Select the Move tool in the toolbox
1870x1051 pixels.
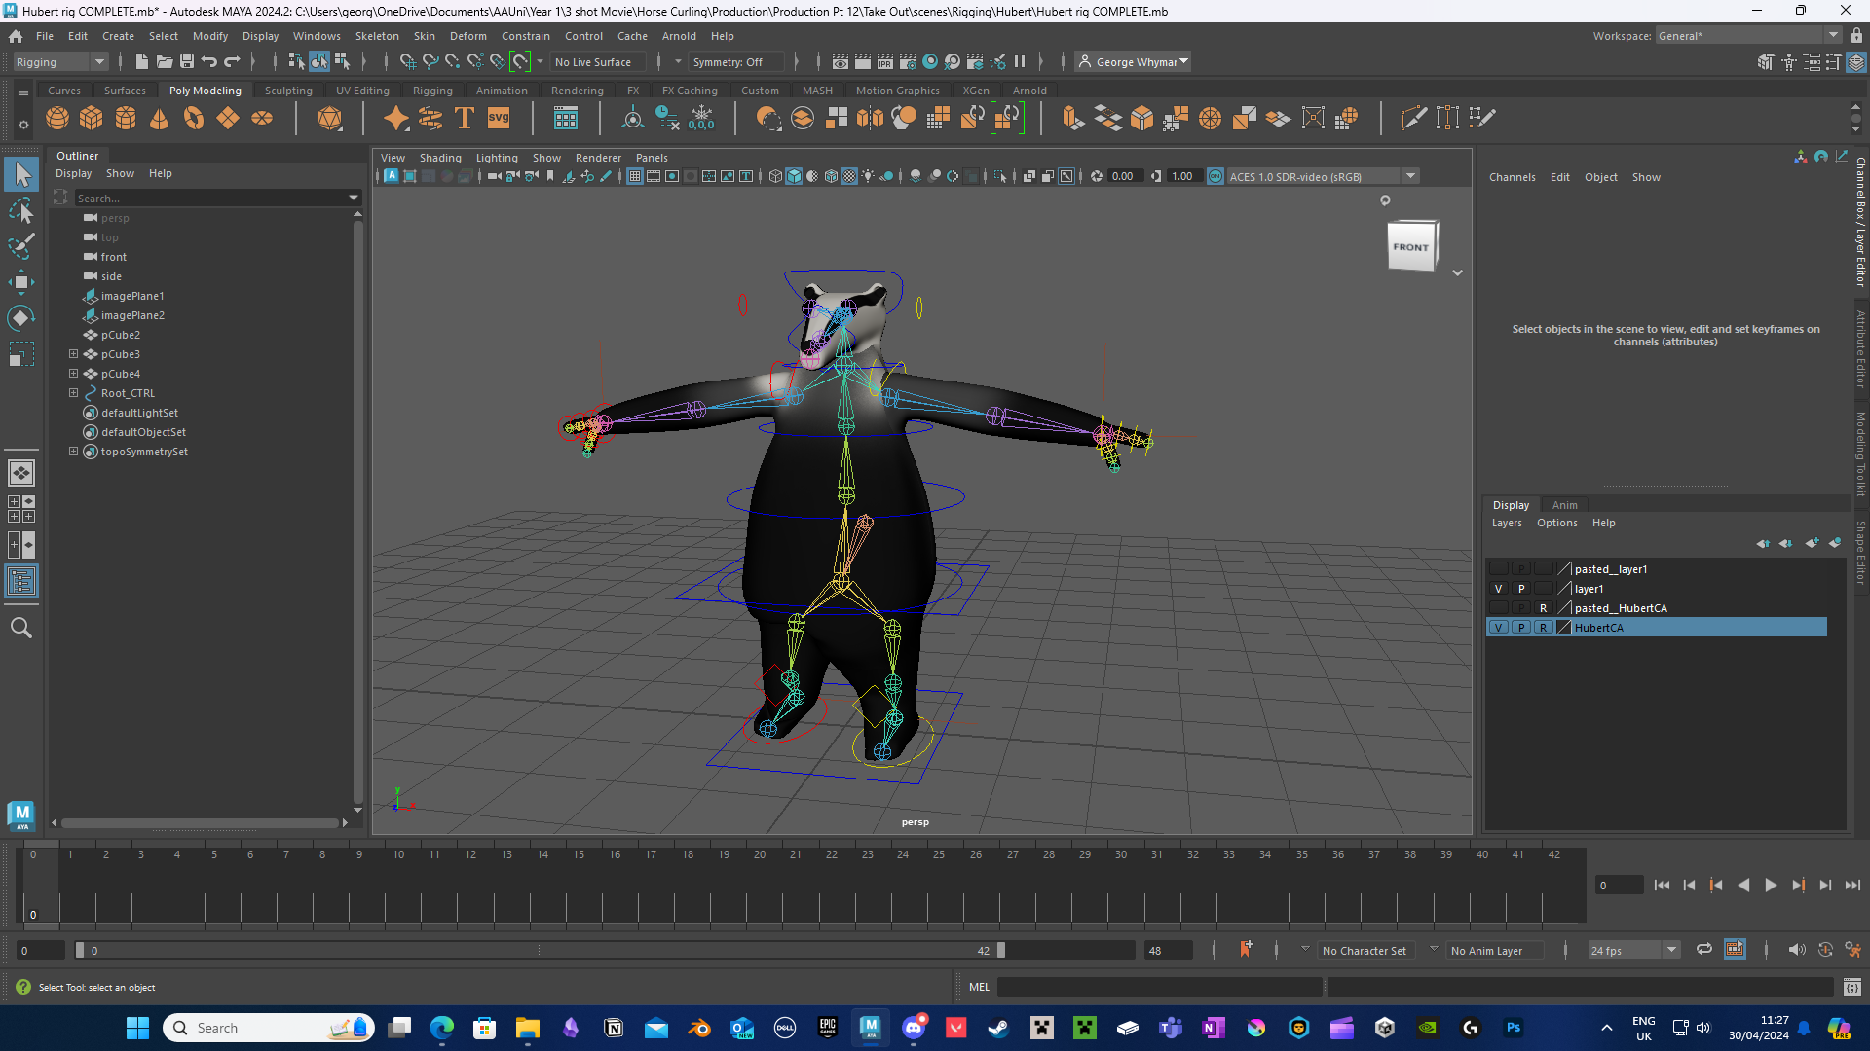[x=21, y=282]
